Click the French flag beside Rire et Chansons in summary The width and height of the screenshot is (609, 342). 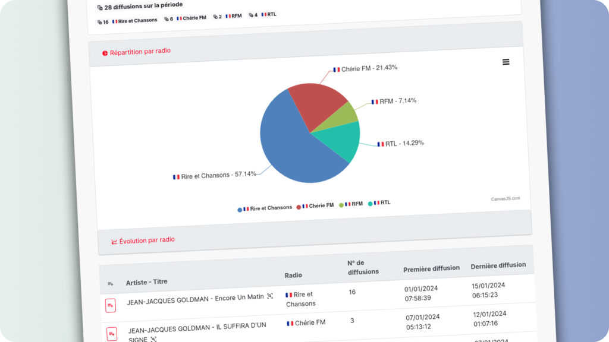point(115,22)
